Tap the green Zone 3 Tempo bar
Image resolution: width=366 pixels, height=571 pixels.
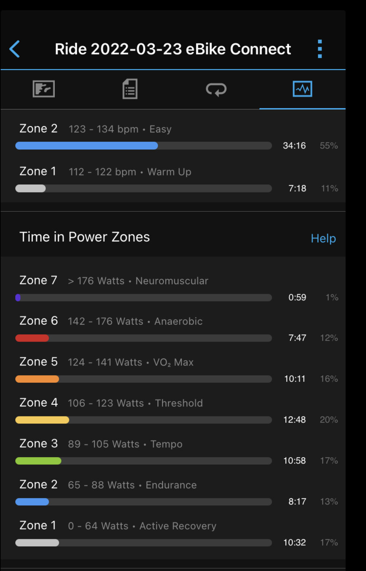click(x=38, y=461)
